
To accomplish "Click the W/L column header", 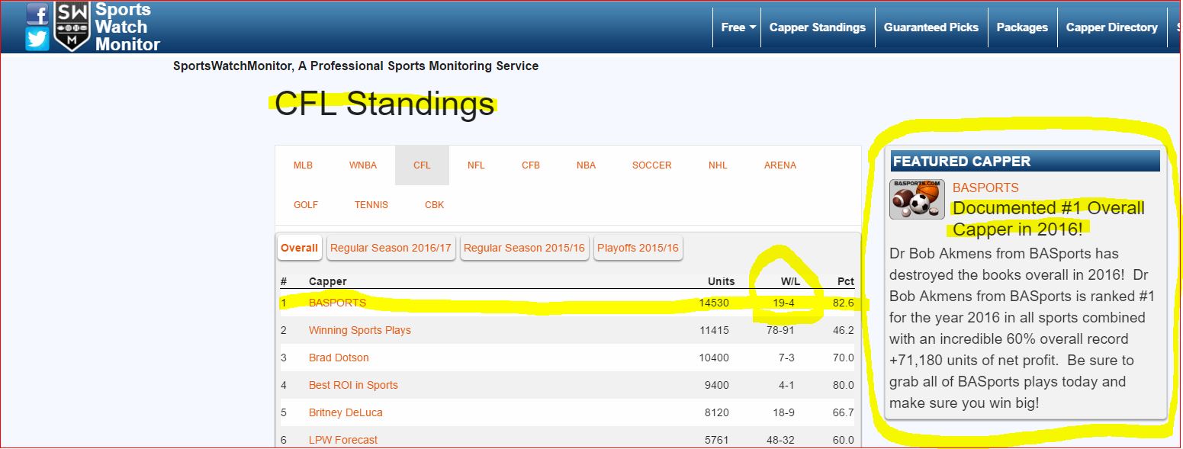I will 790,281.
